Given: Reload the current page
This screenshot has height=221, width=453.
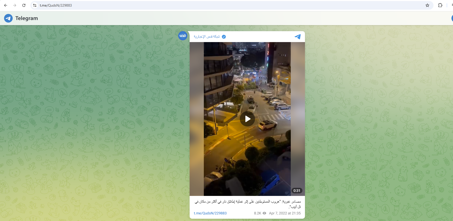Looking at the screenshot, I should 24,5.
